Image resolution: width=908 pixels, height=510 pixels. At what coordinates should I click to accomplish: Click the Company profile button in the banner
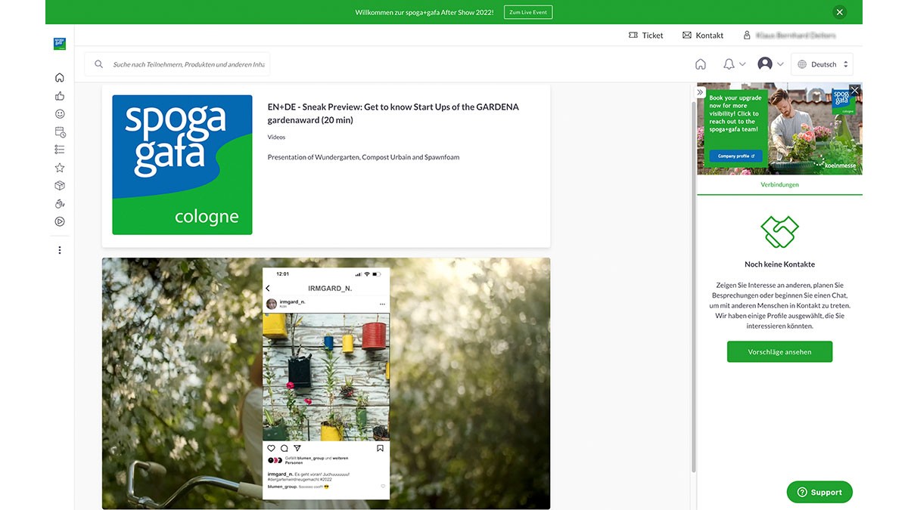(736, 156)
